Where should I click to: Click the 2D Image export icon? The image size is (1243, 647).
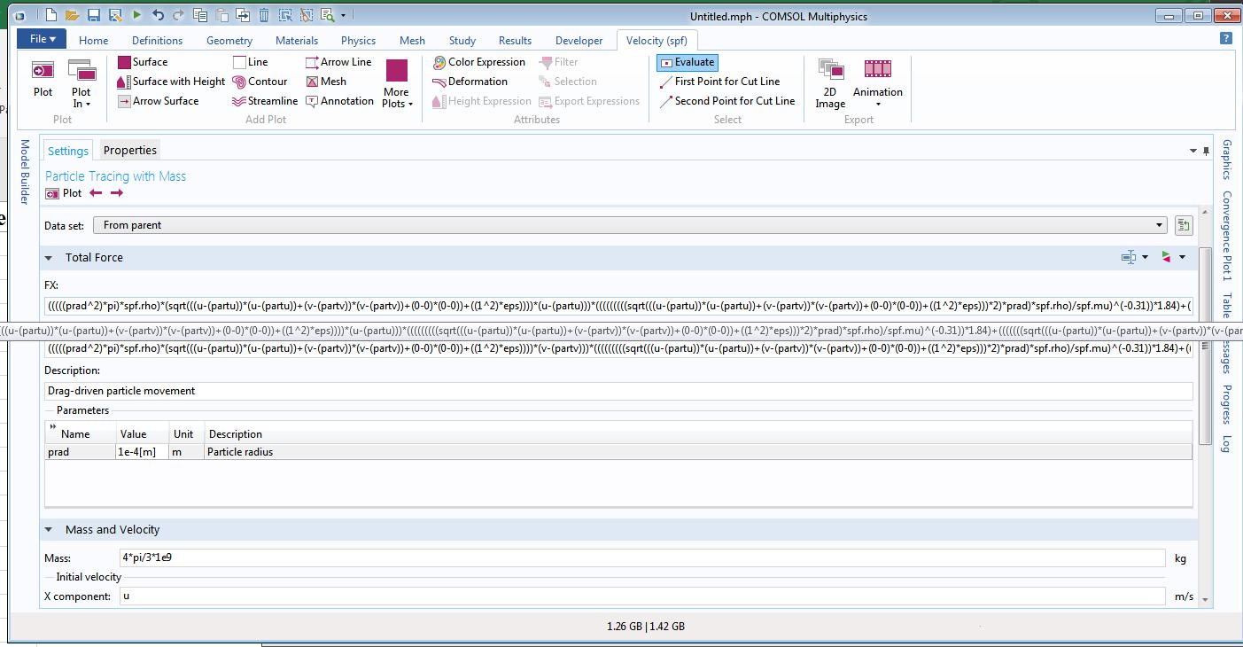click(x=830, y=83)
